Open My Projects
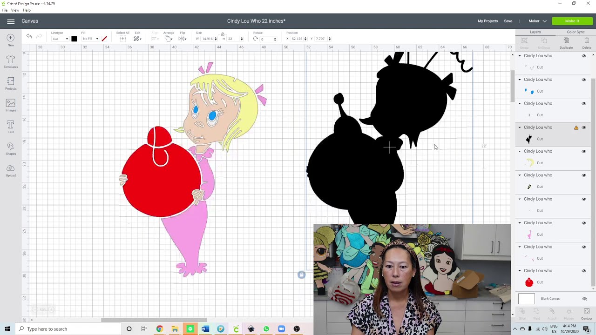Image resolution: width=596 pixels, height=335 pixels. (x=488, y=21)
